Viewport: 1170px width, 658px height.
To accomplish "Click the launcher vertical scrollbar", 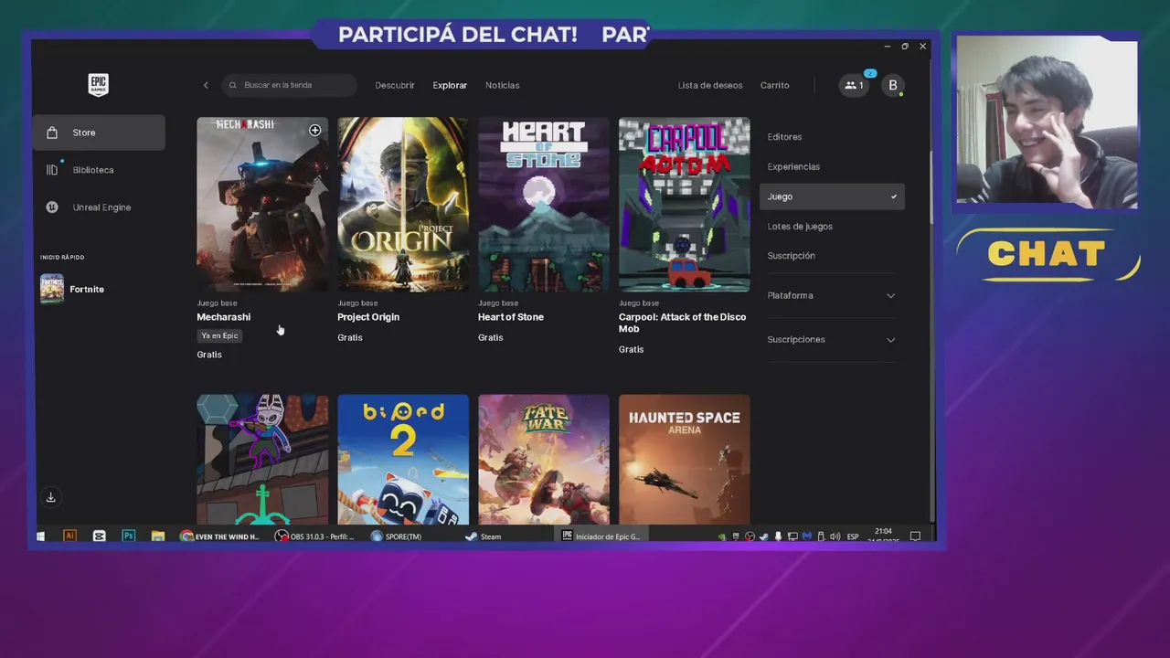I will (931, 187).
